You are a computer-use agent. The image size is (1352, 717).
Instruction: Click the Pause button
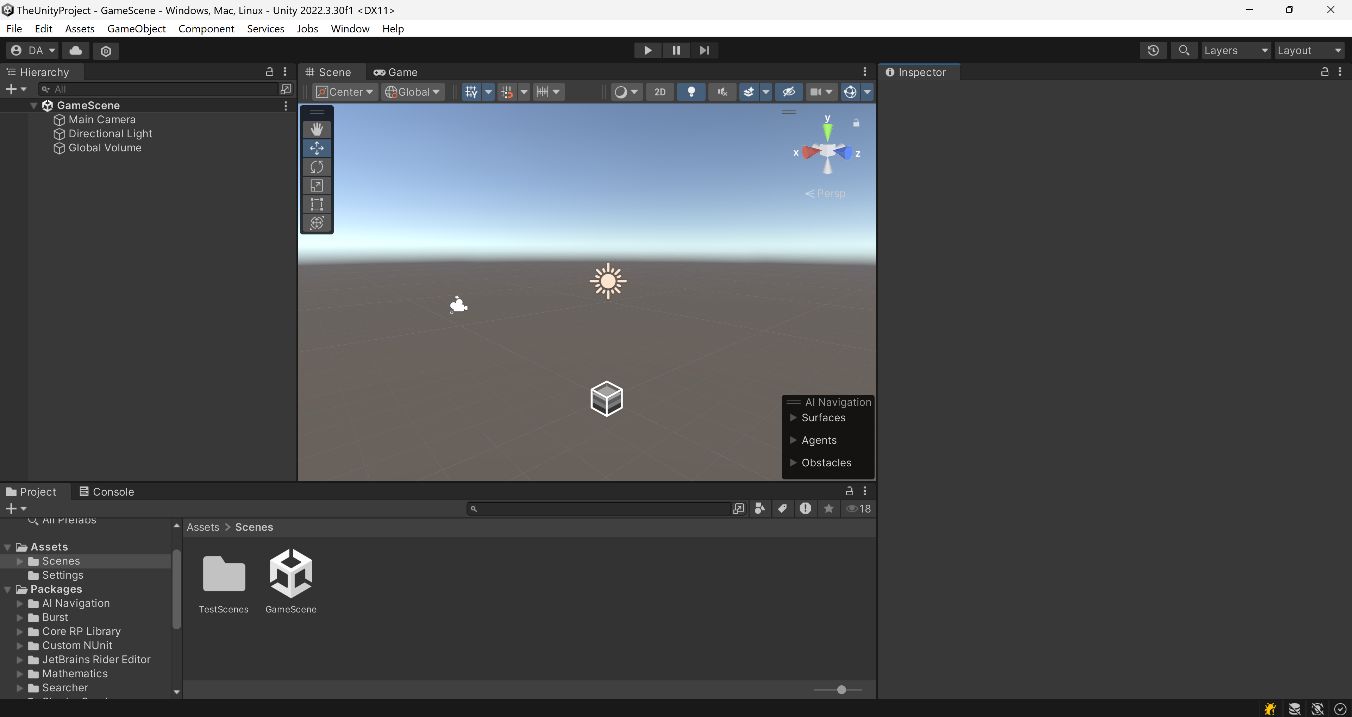click(x=676, y=50)
